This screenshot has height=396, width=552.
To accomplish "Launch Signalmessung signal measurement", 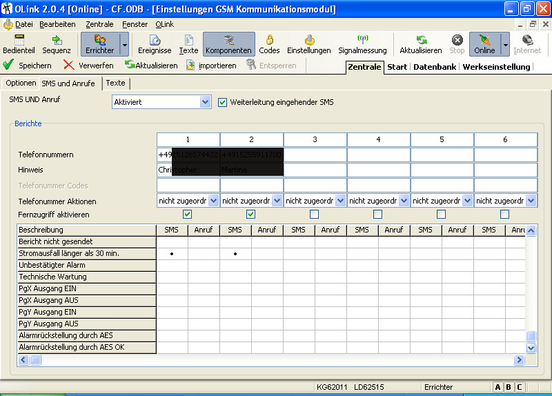I will pos(362,44).
